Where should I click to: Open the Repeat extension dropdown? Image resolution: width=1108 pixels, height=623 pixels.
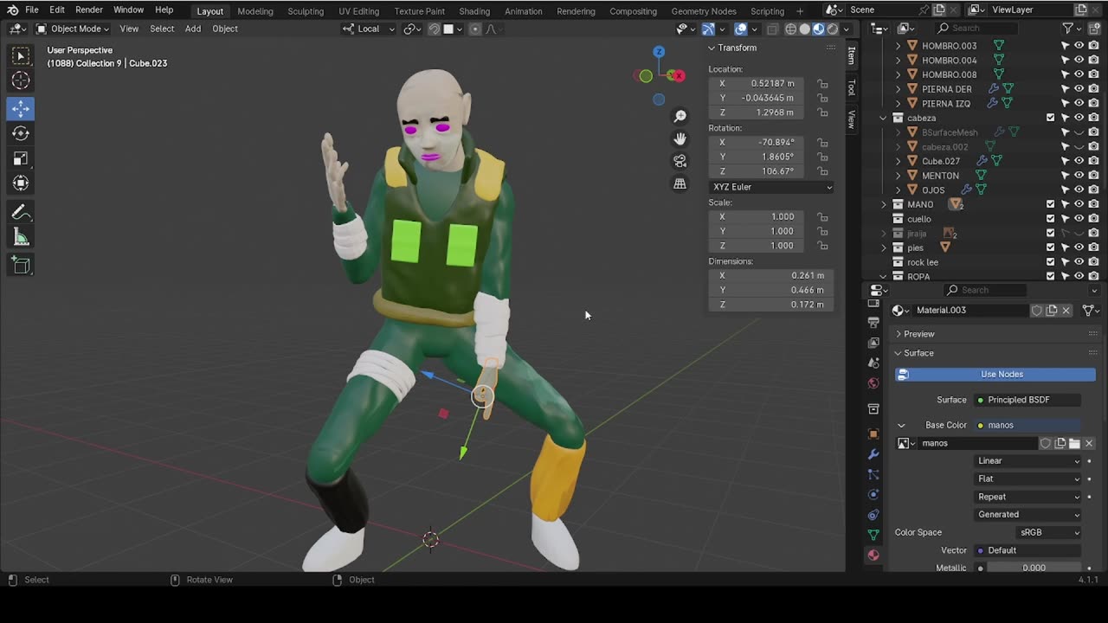pos(1028,497)
